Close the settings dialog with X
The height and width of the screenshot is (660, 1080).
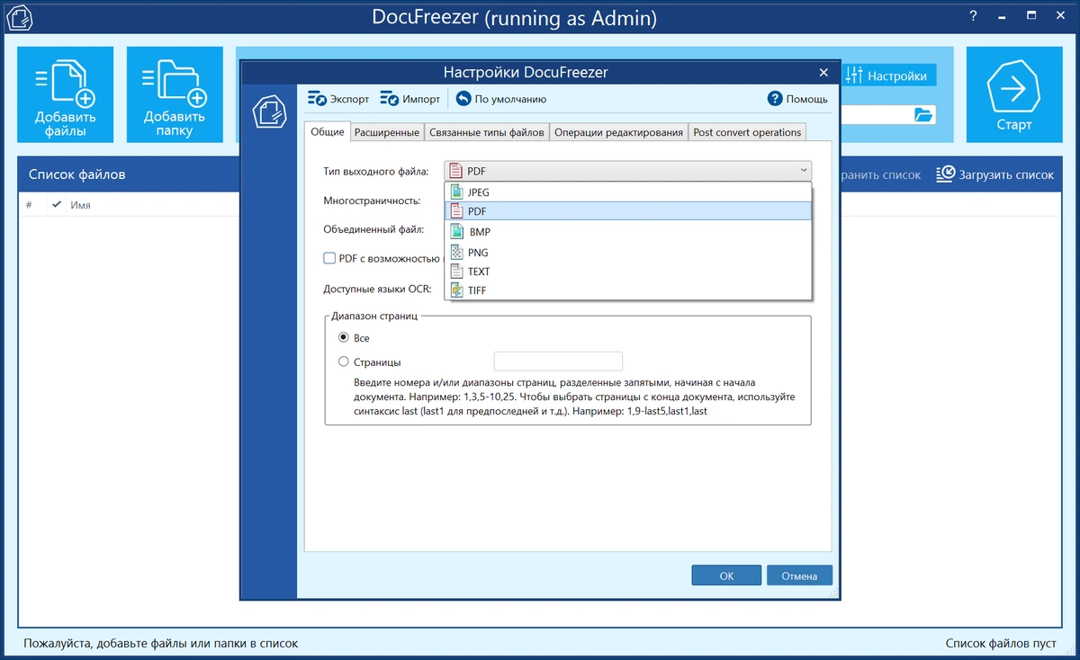point(823,72)
